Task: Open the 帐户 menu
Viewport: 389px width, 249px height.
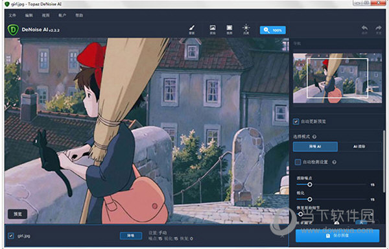Action: pos(62,16)
